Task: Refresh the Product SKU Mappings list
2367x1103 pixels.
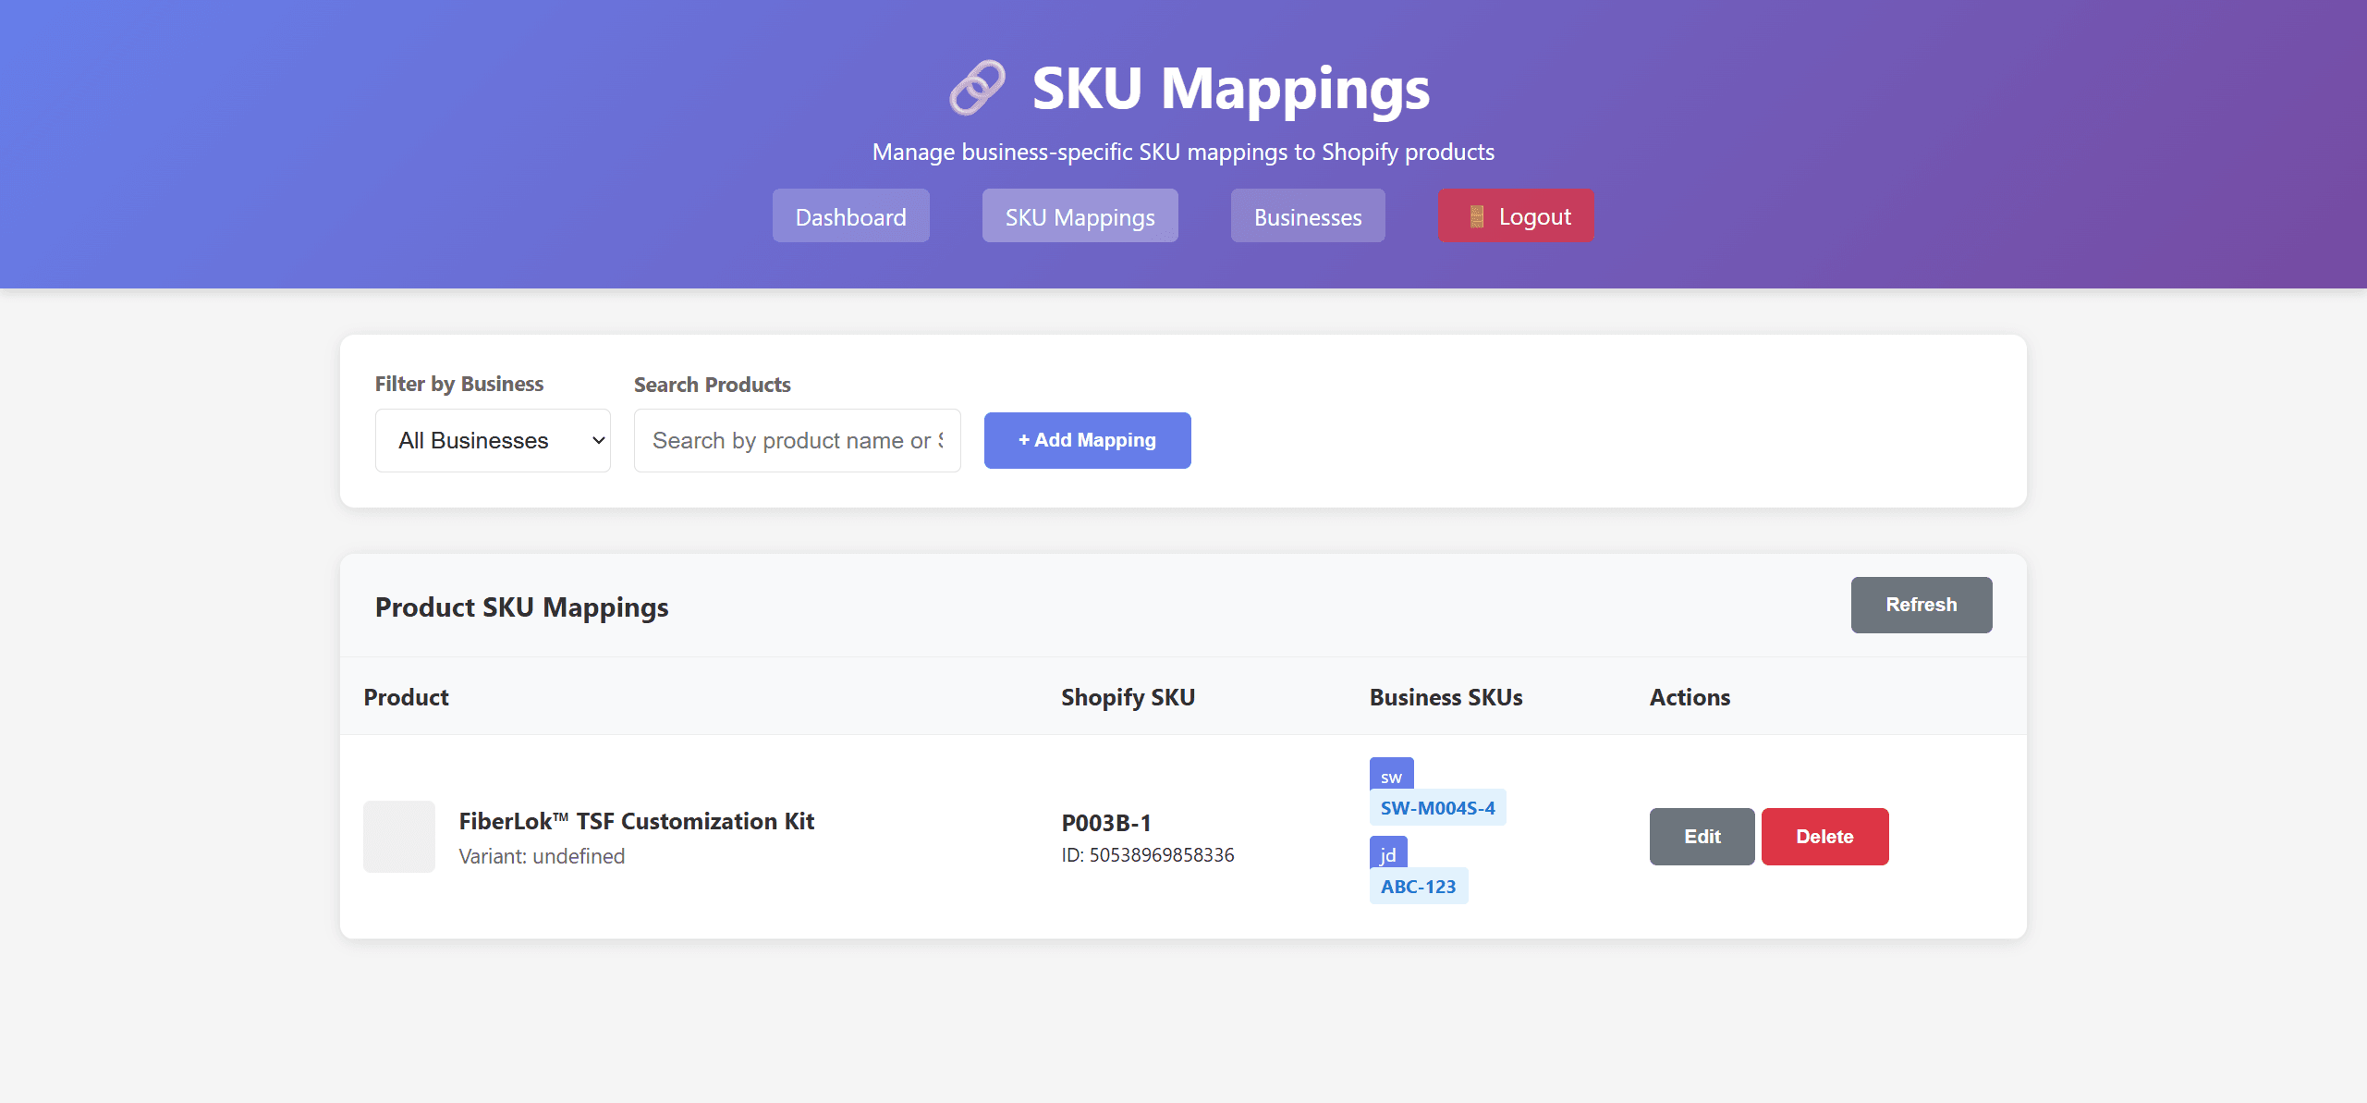Action: 1921,605
